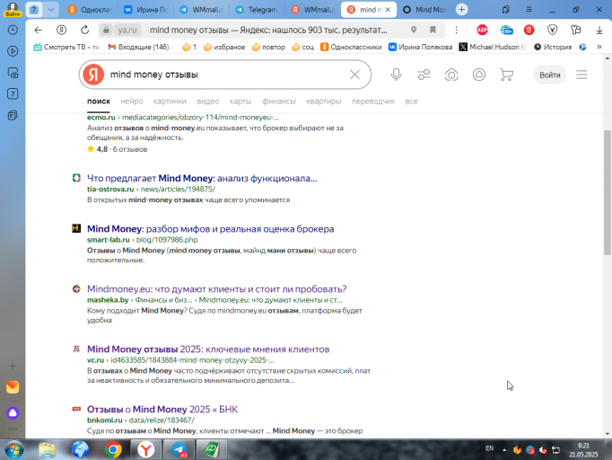The height and width of the screenshot is (460, 612).
Task: Expand the tab groups dropdown arrow
Action: (x=51, y=9)
